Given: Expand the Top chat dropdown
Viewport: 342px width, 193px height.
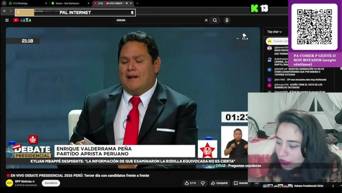Looking at the screenshot, I should 274,32.
